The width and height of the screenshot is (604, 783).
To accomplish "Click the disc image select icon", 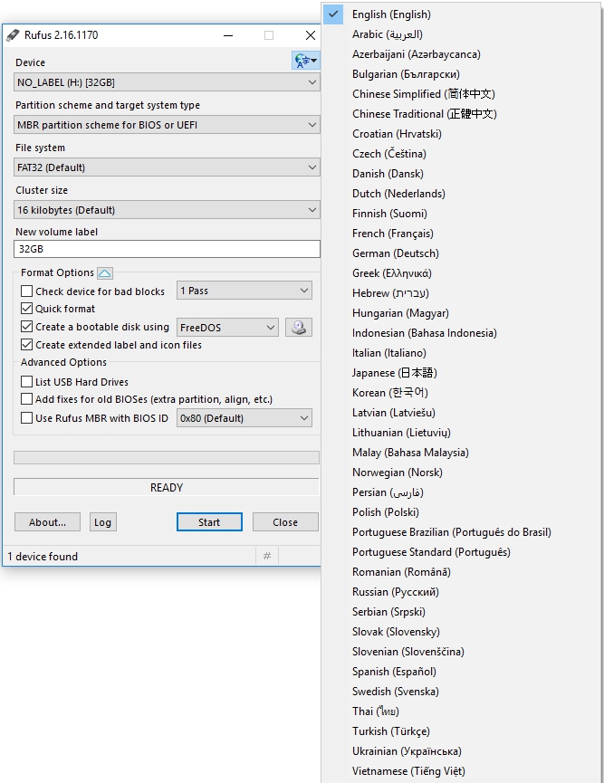I will point(299,328).
